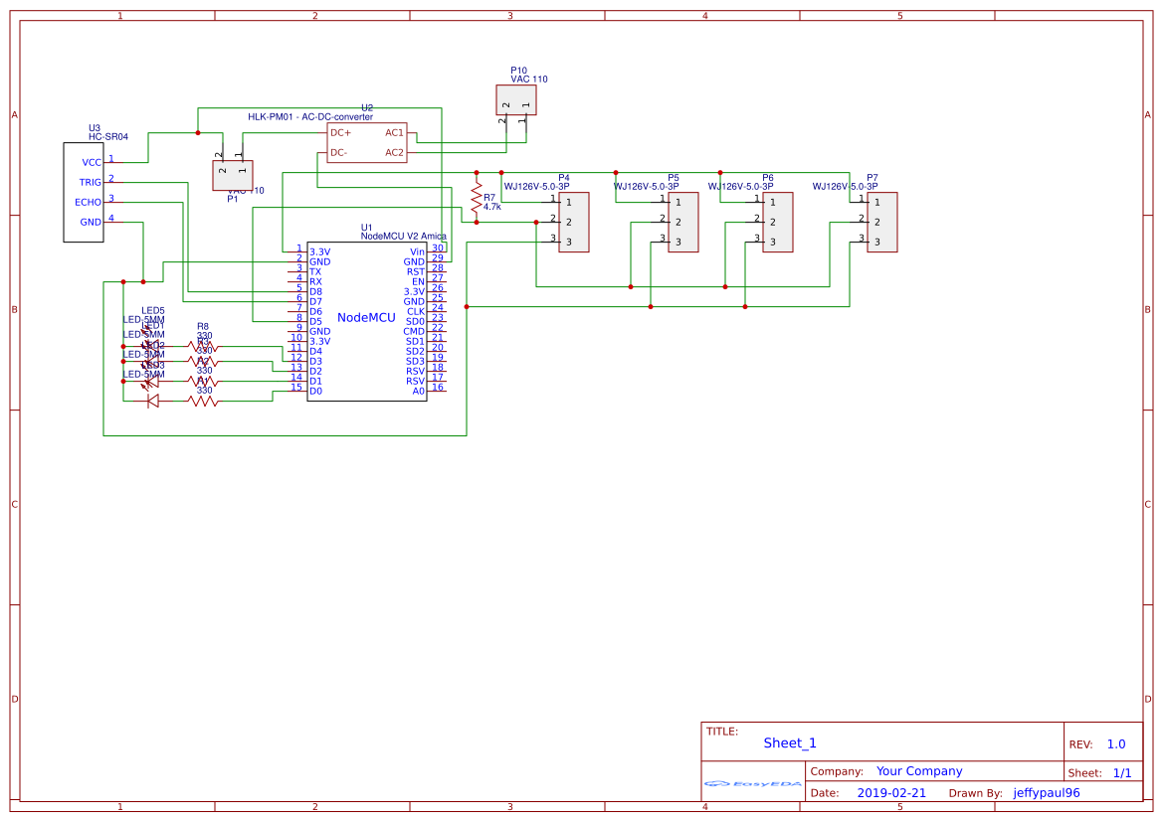Screen dimensions: 1163x822
Task: Click the P4 designator label
Action: click(564, 178)
